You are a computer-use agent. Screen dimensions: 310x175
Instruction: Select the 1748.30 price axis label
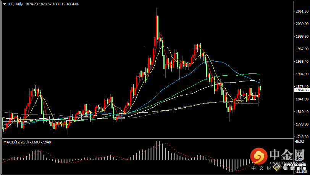pos(302,137)
